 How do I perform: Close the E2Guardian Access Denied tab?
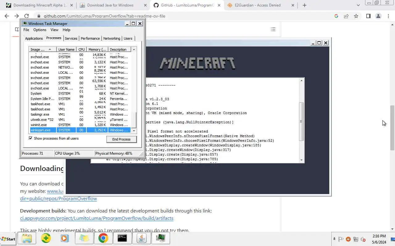click(293, 5)
